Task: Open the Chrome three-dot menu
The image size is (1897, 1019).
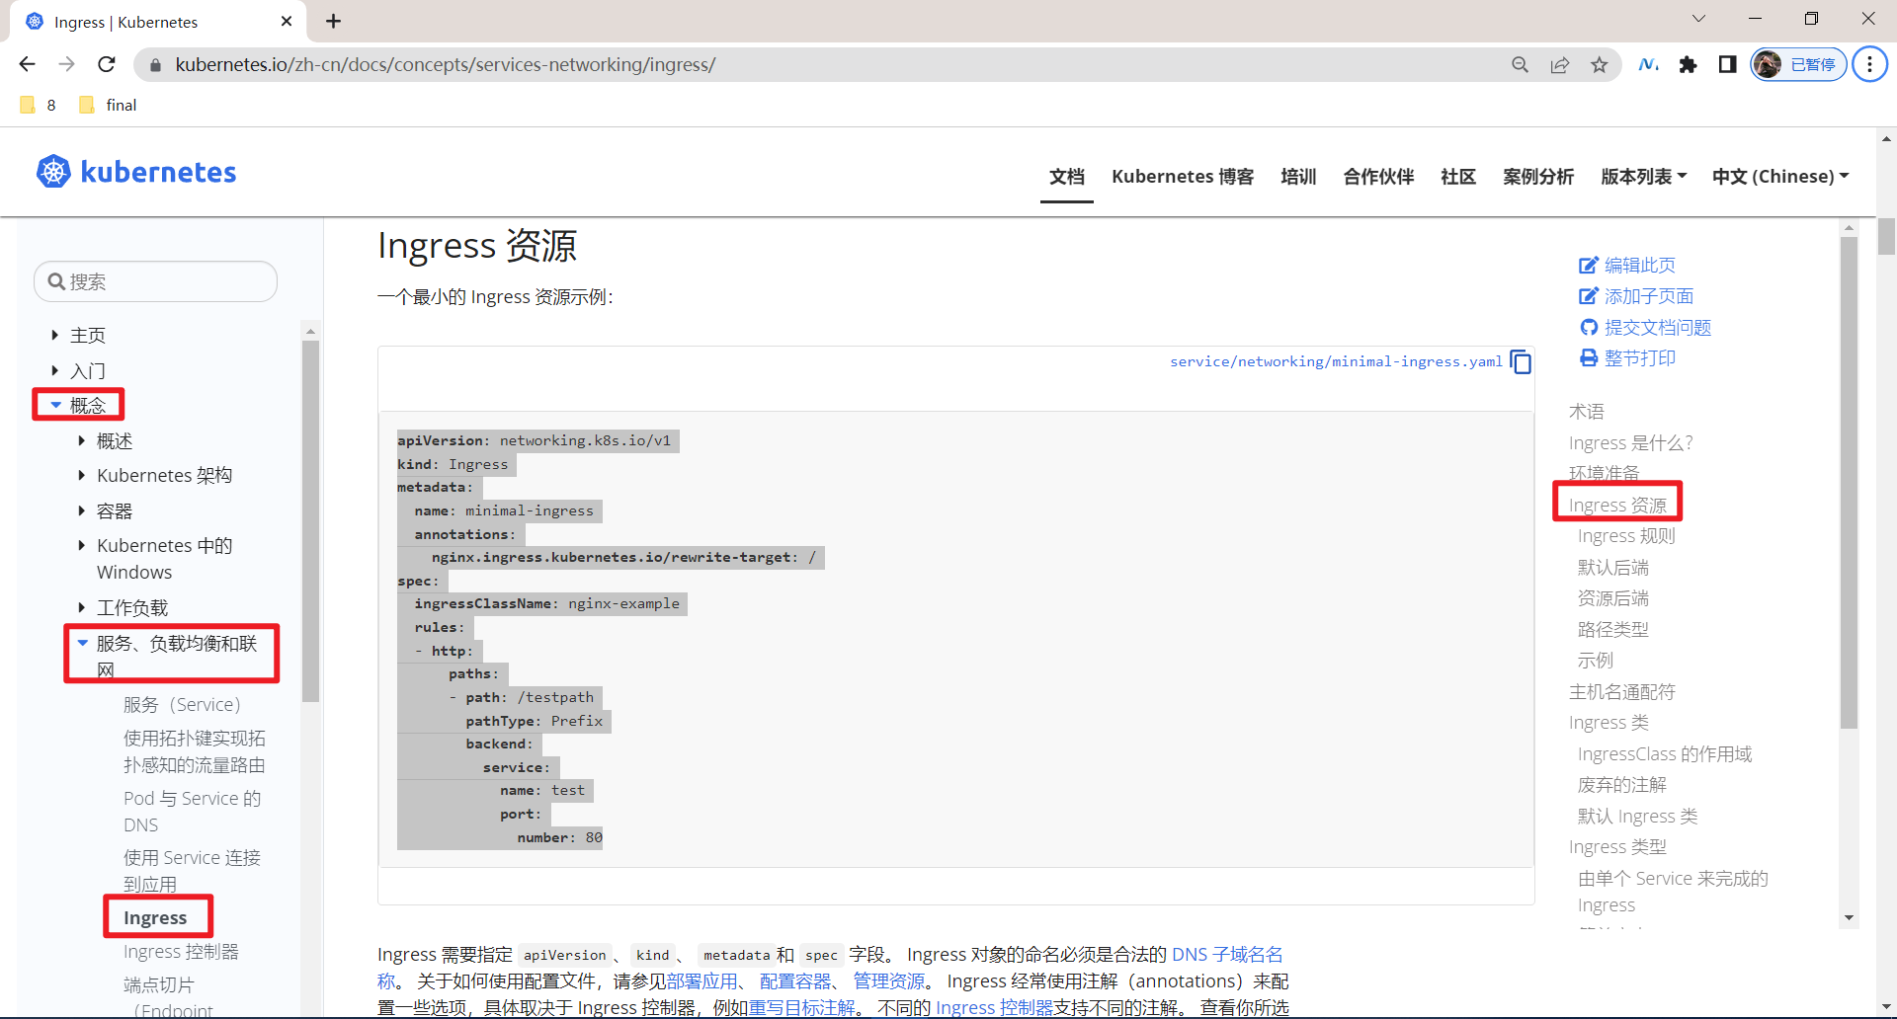Action: tap(1869, 64)
